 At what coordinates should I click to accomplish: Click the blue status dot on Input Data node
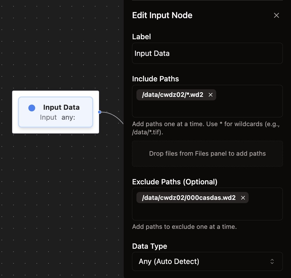[32, 108]
